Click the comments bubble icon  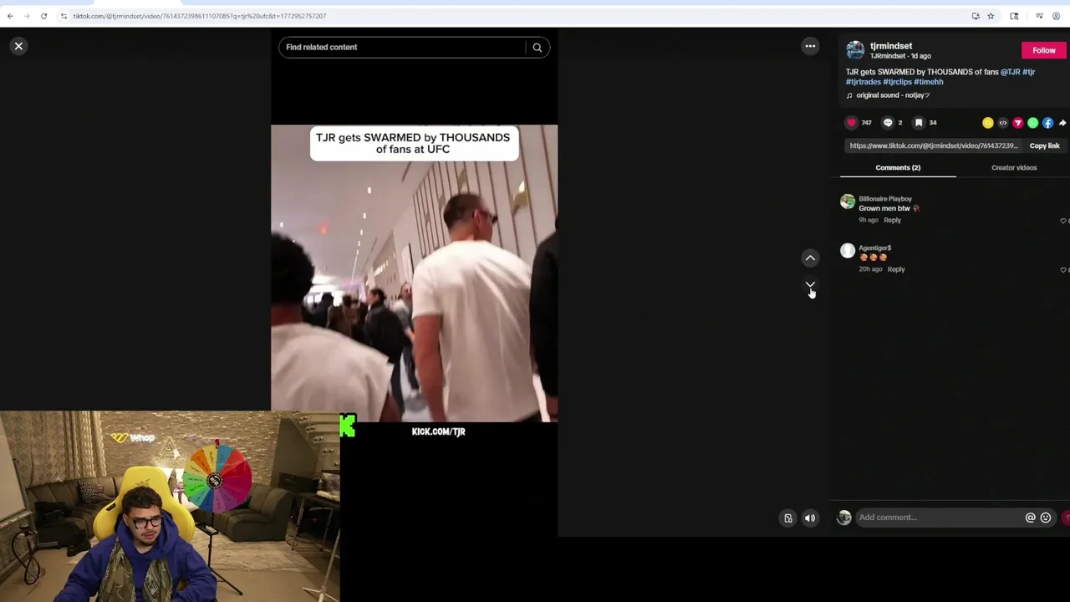(888, 123)
